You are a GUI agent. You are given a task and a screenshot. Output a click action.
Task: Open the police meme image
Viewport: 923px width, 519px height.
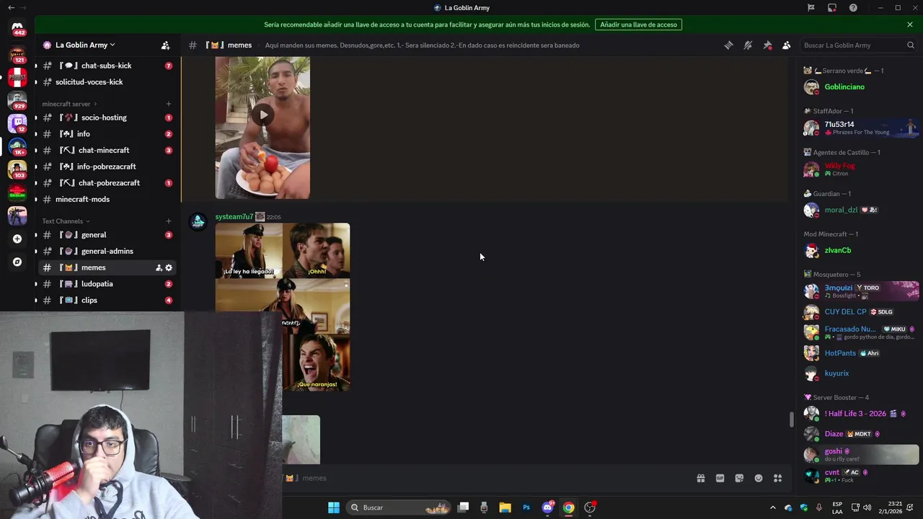283,307
